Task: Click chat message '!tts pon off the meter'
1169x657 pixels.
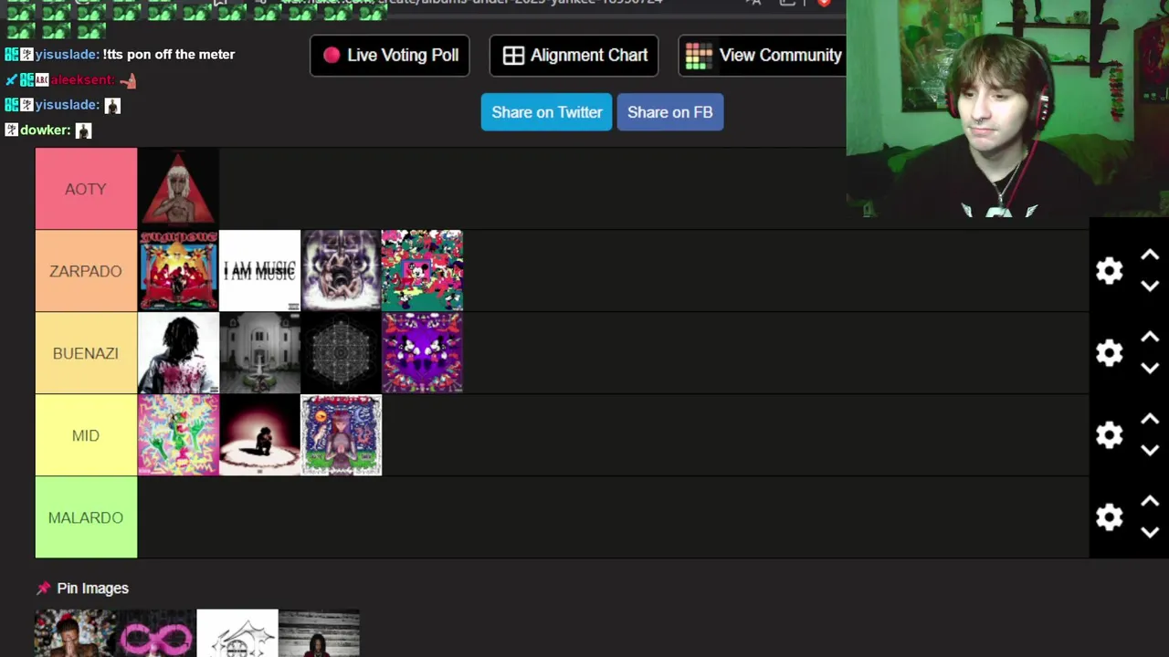Action: tap(169, 55)
